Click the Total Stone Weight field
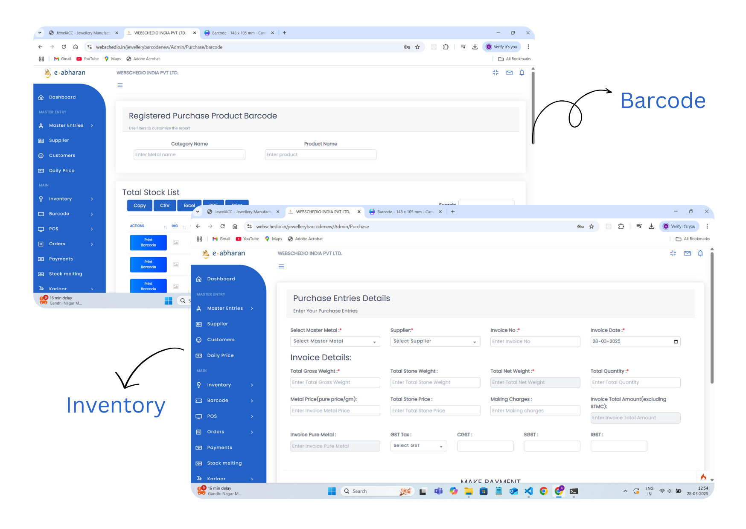746x529 pixels. pos(435,383)
